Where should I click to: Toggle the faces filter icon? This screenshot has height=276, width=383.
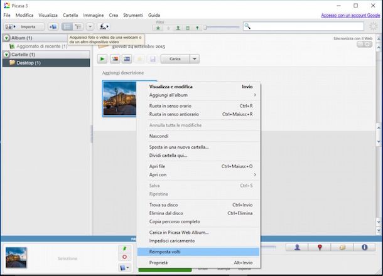(178, 28)
